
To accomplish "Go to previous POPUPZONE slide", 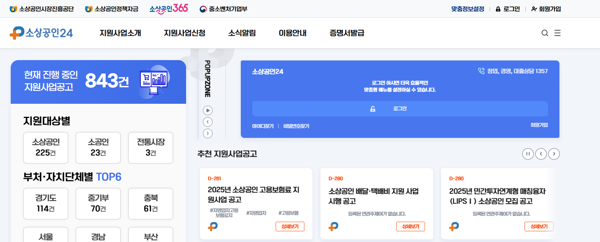I will coord(208,122).
